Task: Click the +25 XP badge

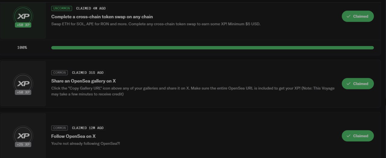Action: 23,144
